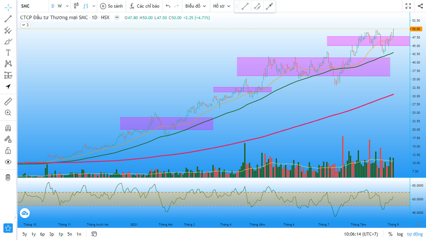Image resolution: width=426 pixels, height=240 pixels.
Task: Click the So sánh compare button
Action: (x=111, y=6)
